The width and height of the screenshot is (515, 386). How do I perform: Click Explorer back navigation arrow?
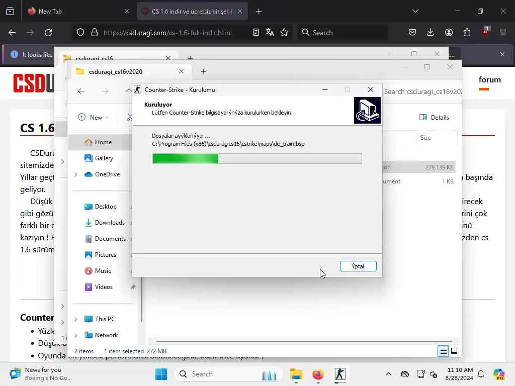(81, 91)
